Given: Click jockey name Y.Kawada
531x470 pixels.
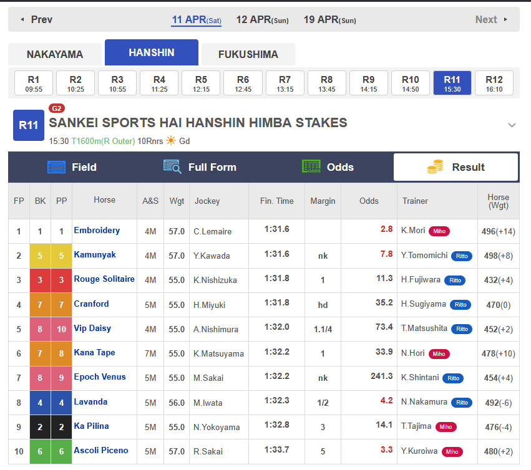Looking at the screenshot, I should click(x=212, y=256).
